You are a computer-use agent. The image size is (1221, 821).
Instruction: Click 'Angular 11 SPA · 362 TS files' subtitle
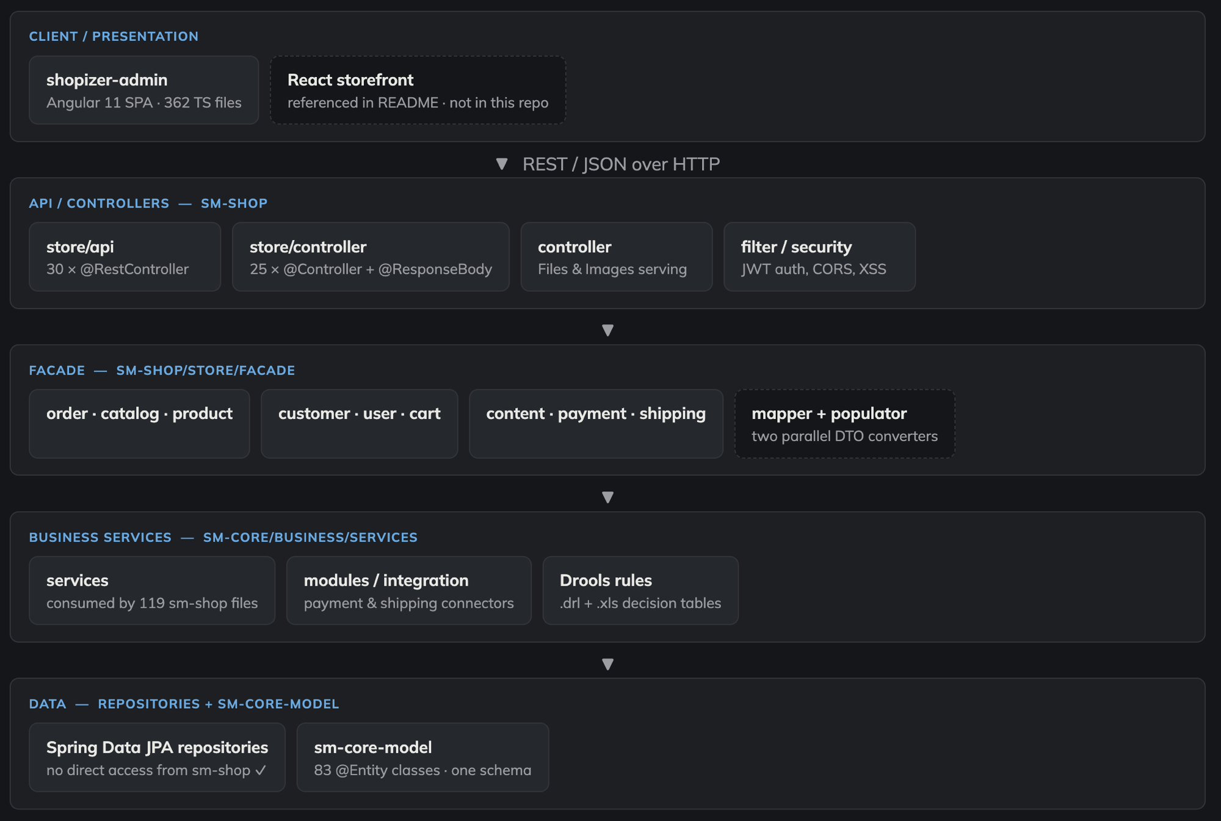(144, 103)
